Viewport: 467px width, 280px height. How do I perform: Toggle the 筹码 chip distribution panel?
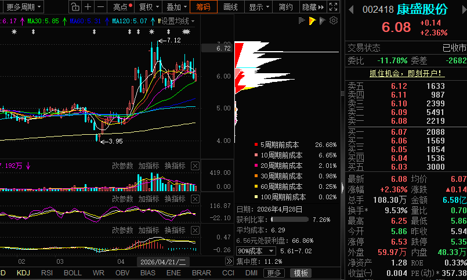pos(204,6)
